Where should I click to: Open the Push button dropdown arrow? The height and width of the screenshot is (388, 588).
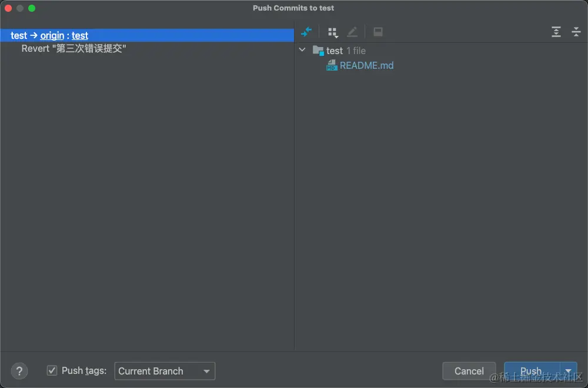pos(569,371)
